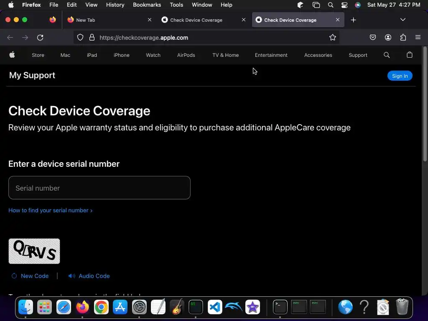Open Save to Pocket icon
The image size is (428, 321).
point(372,37)
